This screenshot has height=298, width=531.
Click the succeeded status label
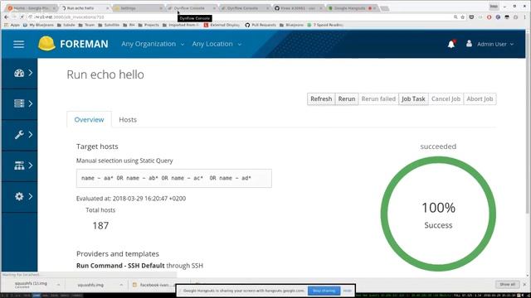point(438,147)
